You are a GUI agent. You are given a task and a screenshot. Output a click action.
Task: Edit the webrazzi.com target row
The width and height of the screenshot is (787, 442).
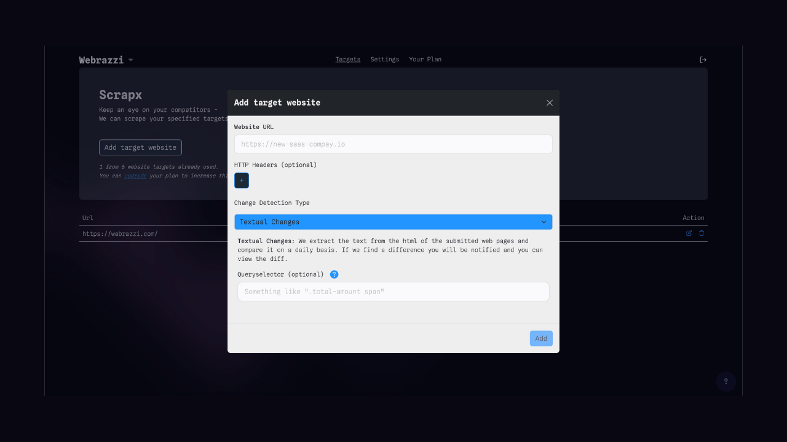(x=689, y=233)
